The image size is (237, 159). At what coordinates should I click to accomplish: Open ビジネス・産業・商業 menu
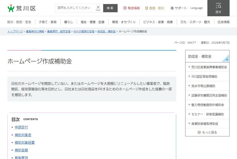tap(158, 22)
